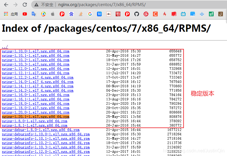The image size is (227, 156).
Task: Reload the nginx packages page
Action: coord(25,5)
